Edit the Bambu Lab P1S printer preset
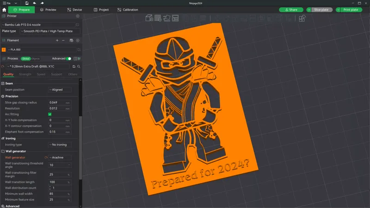Image resolution: width=370 pixels, height=208 pixels. (x=77, y=24)
